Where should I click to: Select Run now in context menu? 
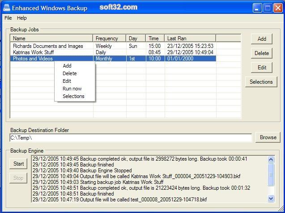point(72,89)
